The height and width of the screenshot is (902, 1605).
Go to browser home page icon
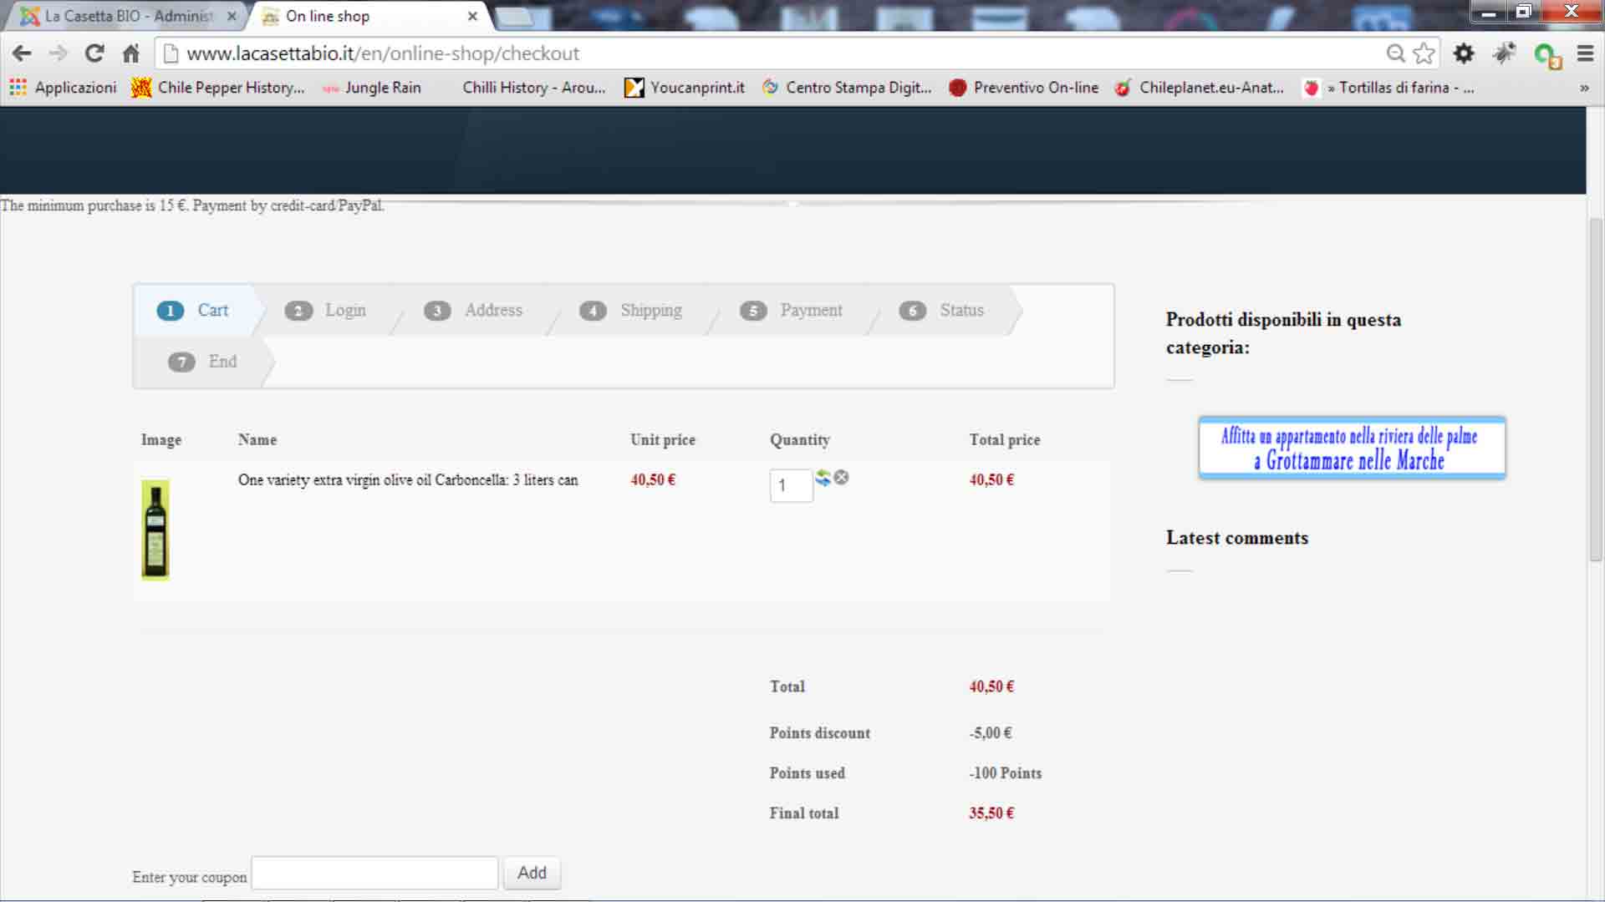(x=130, y=53)
